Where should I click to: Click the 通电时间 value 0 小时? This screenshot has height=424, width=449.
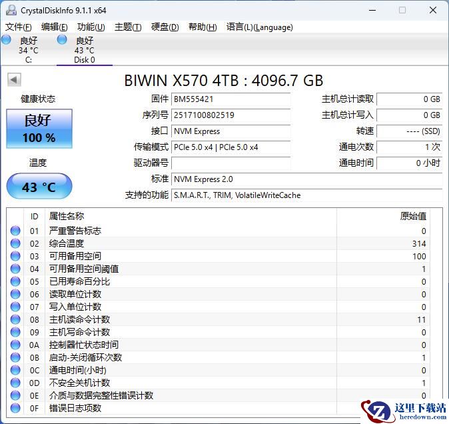410,163
